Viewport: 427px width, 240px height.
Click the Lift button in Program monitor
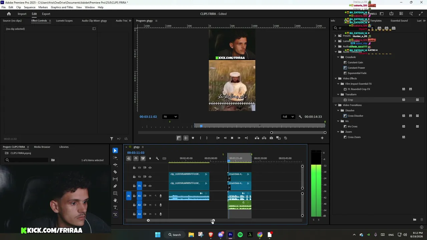(257, 138)
